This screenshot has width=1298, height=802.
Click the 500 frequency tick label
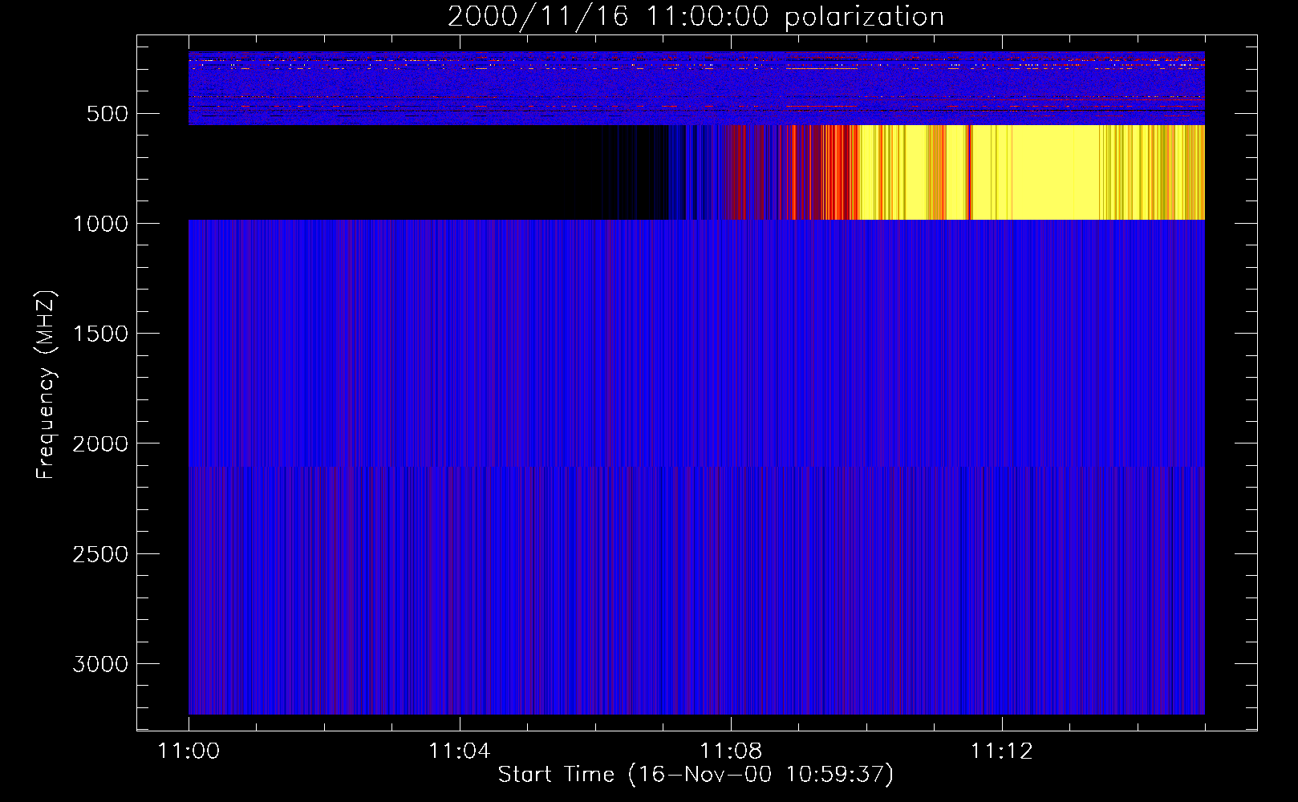107,114
